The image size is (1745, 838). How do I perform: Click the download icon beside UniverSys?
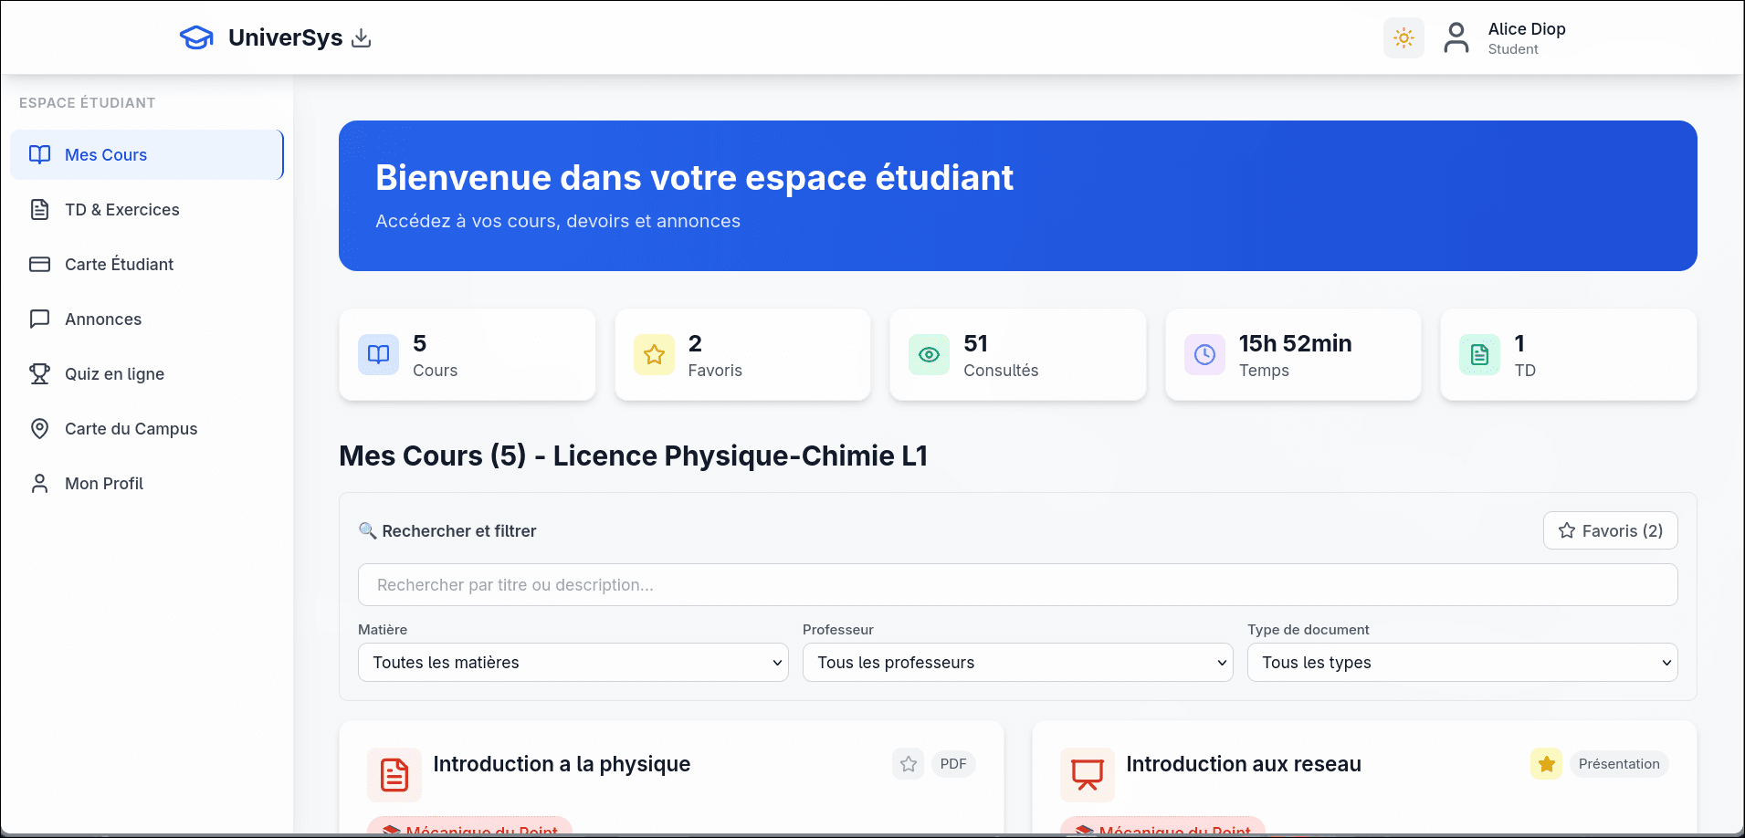click(362, 37)
